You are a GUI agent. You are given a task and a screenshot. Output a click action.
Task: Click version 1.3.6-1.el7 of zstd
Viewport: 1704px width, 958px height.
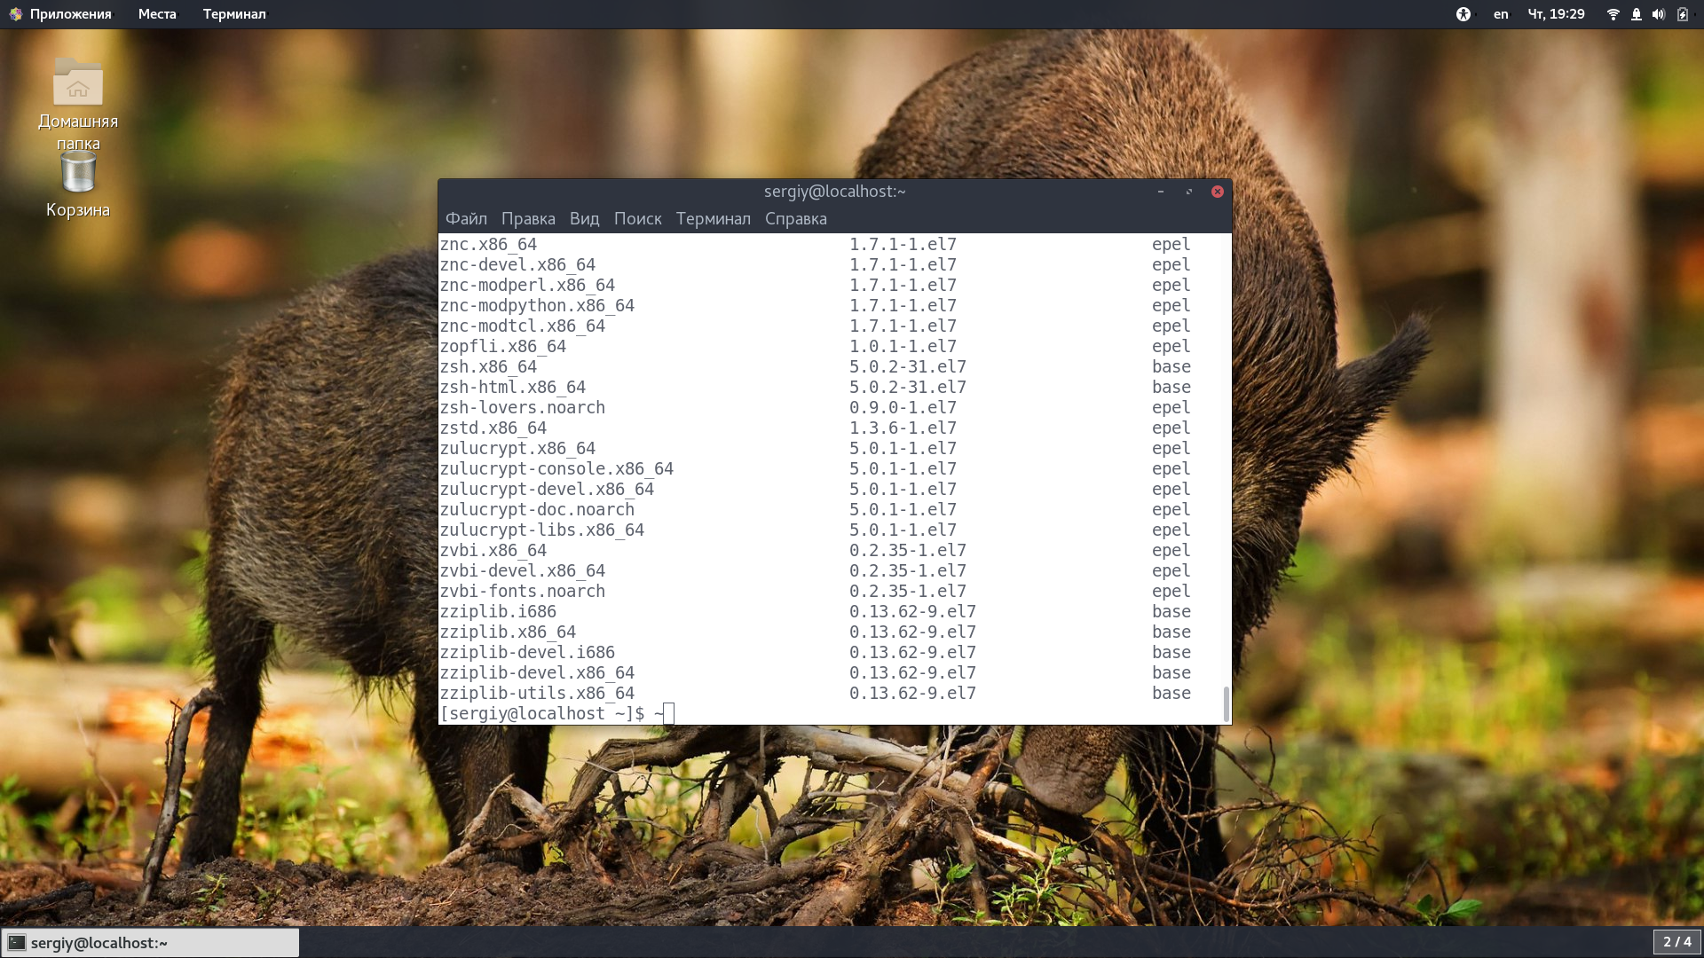click(903, 428)
